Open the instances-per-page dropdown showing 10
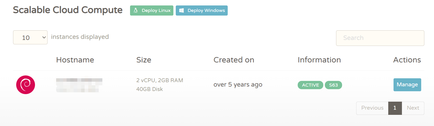Image resolution: width=434 pixels, height=126 pixels. point(30,37)
